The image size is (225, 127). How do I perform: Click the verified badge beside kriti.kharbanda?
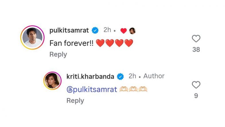coord(120,77)
